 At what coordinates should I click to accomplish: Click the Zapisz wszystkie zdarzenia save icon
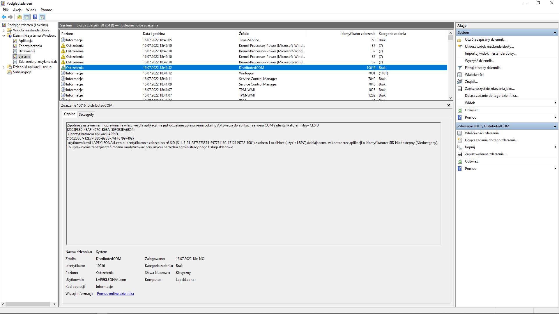point(460,89)
